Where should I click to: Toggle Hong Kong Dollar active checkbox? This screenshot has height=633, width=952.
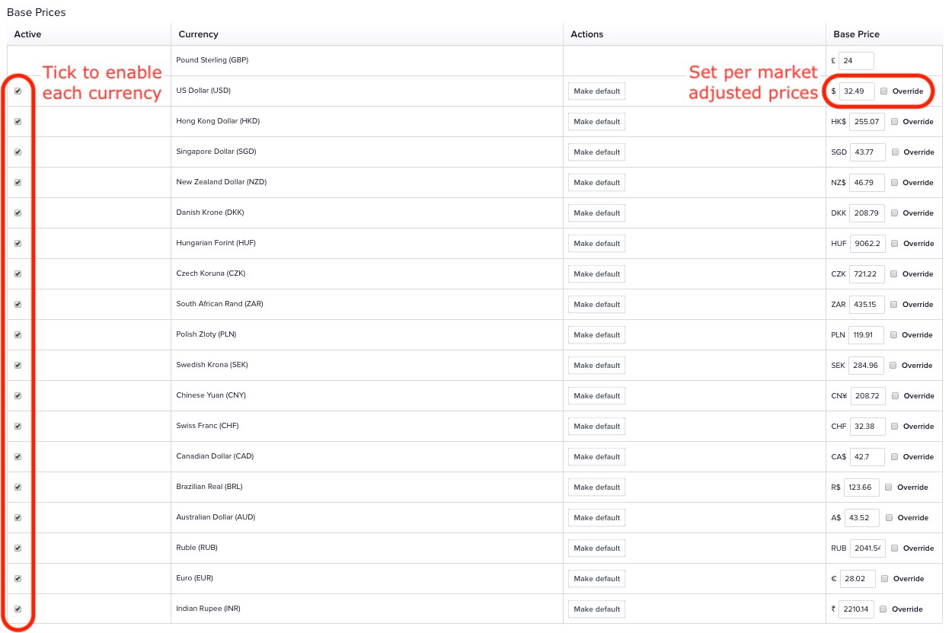(x=18, y=122)
